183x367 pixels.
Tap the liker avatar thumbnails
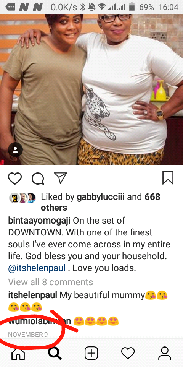tap(22, 198)
